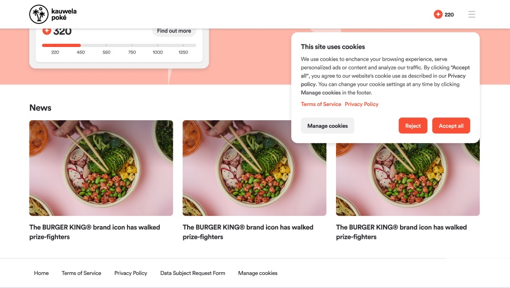Open Data Subject Request Form link
This screenshot has height=288, width=510.
(193, 273)
